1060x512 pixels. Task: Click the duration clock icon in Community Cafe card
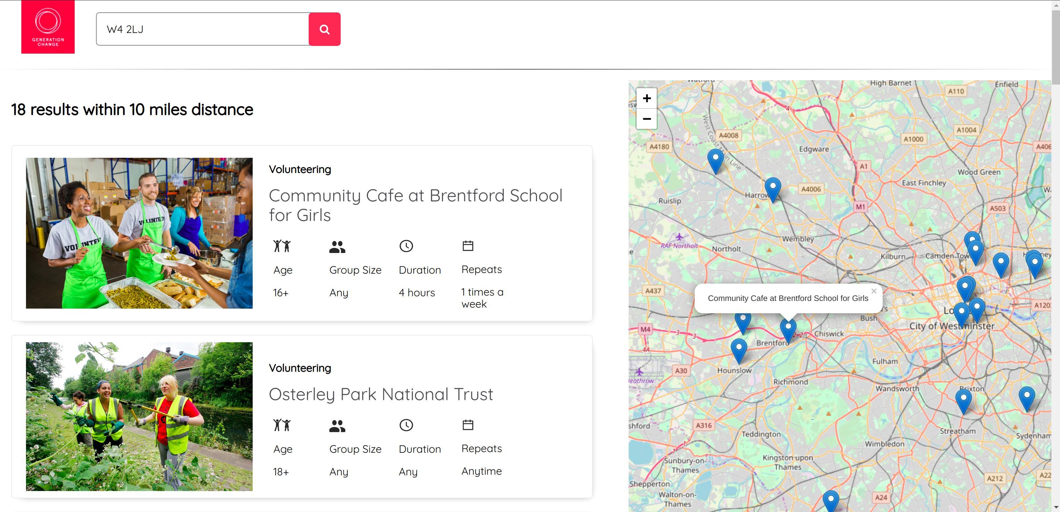point(406,246)
